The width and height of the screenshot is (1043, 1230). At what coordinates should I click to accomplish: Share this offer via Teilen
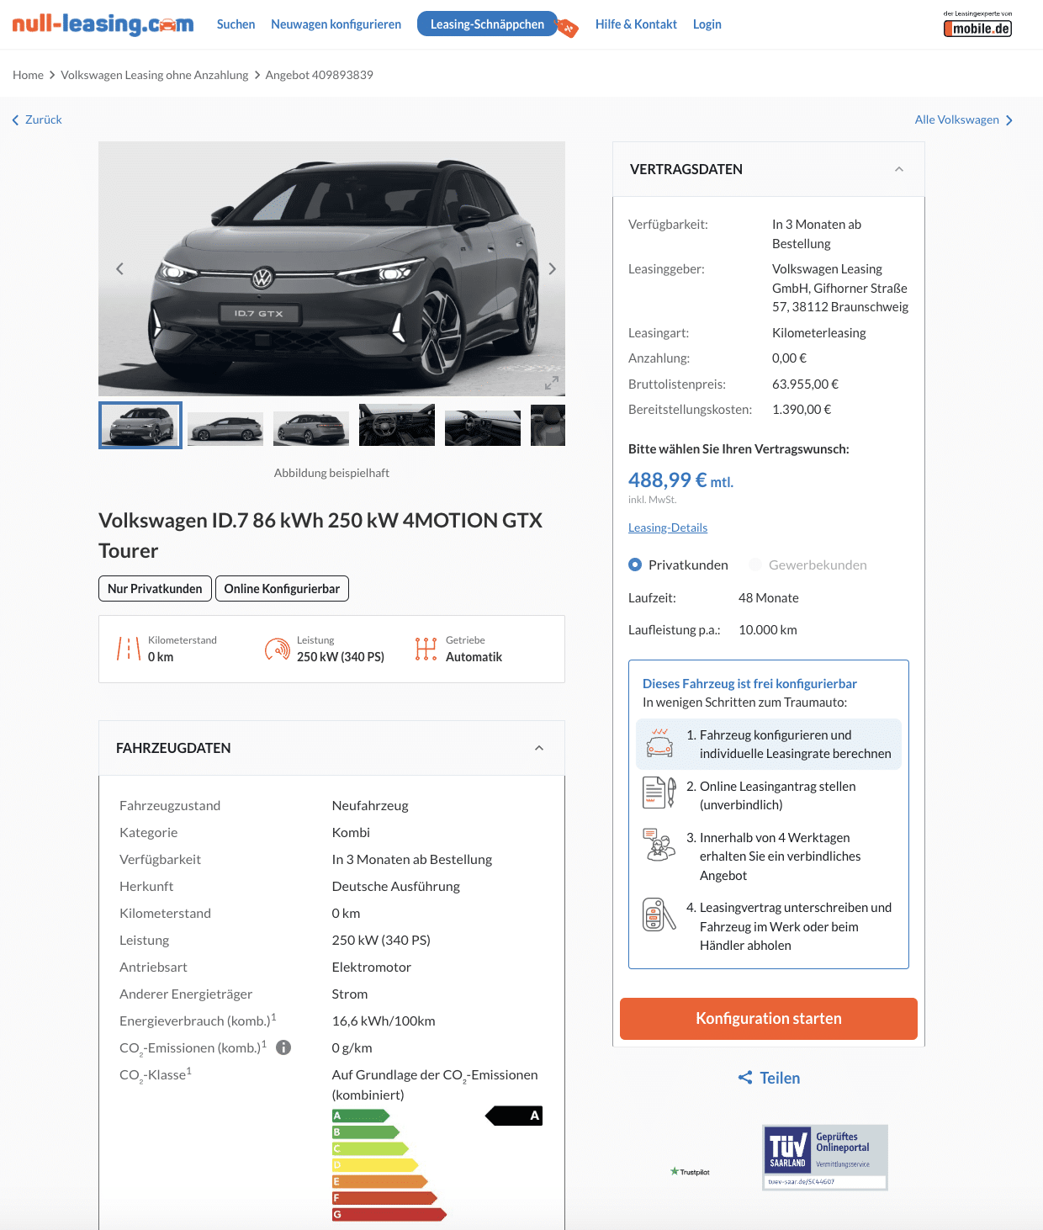(780, 1078)
